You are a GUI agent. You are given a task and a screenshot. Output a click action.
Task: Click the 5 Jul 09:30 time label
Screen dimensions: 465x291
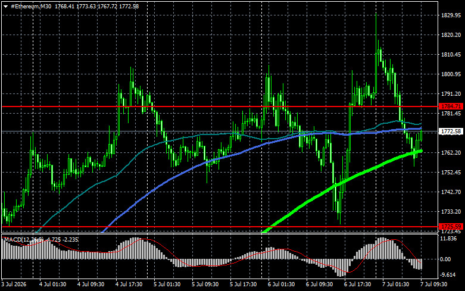pyautogui.click(x=205, y=284)
